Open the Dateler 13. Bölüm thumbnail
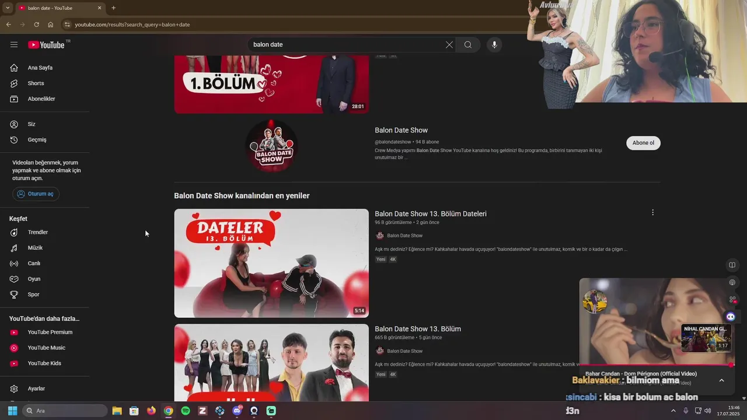Screen dimensions: 747x420 (x=271, y=263)
